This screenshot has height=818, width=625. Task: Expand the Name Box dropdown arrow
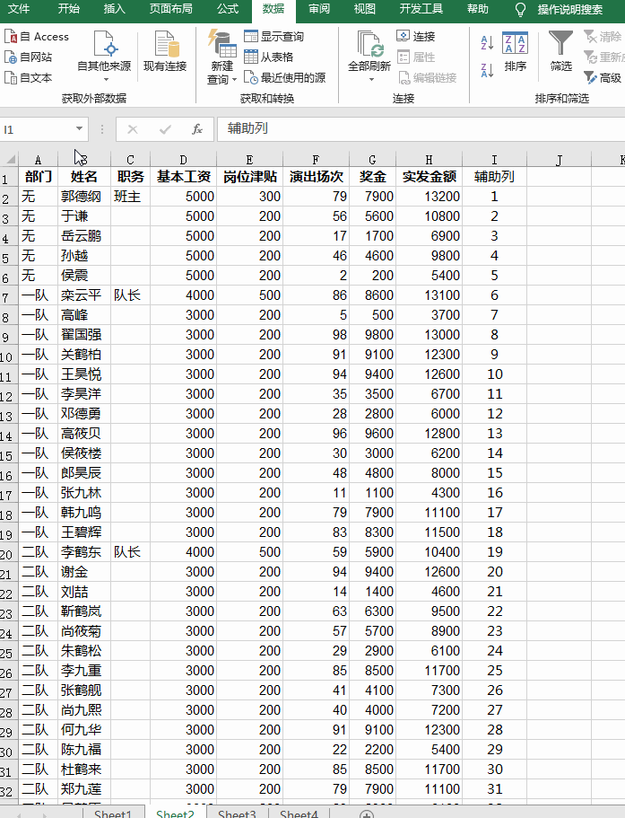click(79, 129)
